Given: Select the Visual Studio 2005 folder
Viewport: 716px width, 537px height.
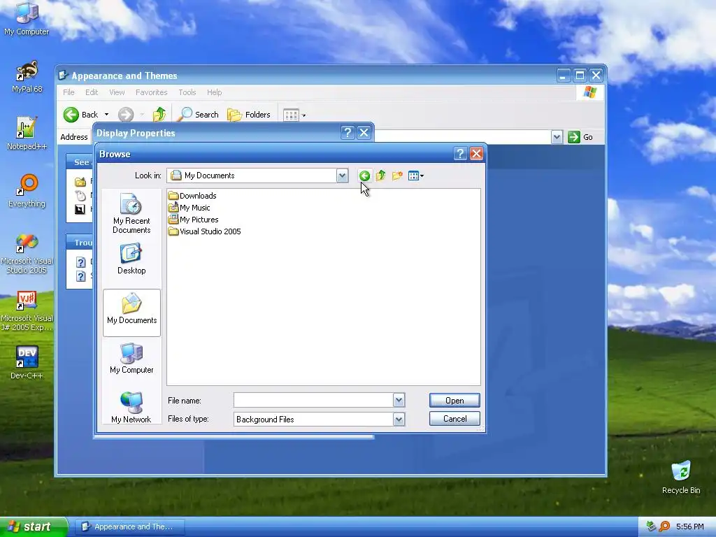Looking at the screenshot, I should coord(205,231).
